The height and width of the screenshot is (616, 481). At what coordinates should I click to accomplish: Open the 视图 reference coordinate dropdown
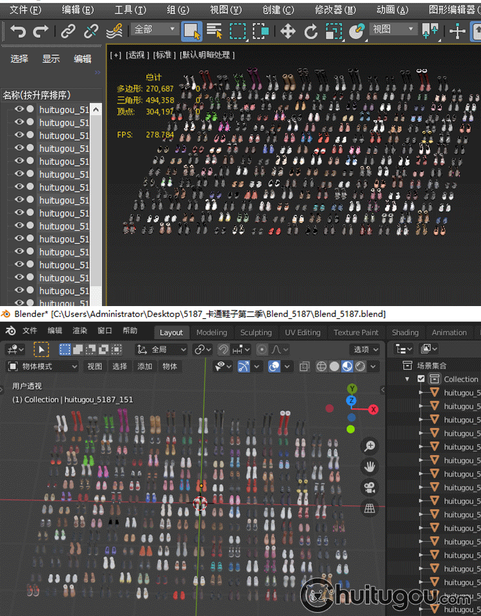[x=392, y=29]
